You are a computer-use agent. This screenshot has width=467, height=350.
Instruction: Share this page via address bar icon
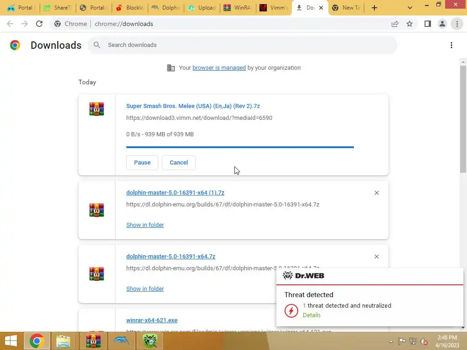(395, 24)
